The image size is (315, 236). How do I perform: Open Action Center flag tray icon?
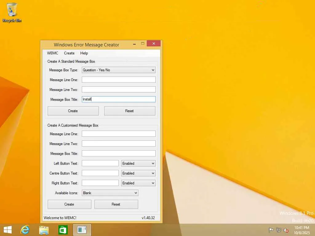[x=271, y=230]
